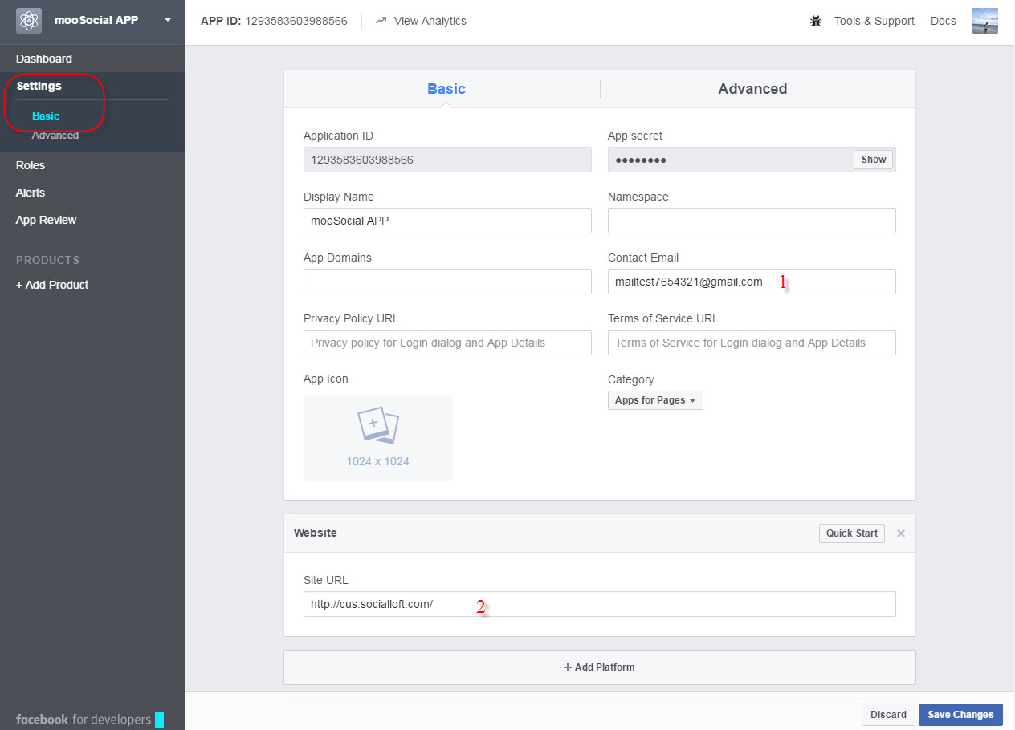Click the mooSocial APP app icon
1015x730 pixels.
coord(28,19)
